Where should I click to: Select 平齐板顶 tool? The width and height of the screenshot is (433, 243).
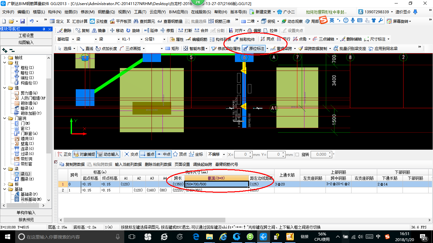click(x=120, y=21)
